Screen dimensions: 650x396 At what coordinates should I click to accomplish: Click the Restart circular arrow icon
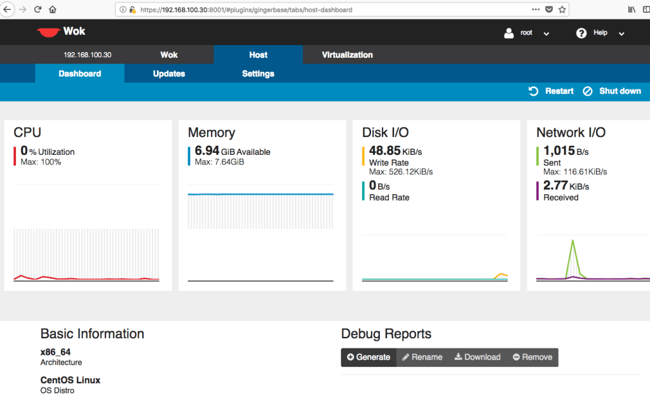[x=533, y=91]
